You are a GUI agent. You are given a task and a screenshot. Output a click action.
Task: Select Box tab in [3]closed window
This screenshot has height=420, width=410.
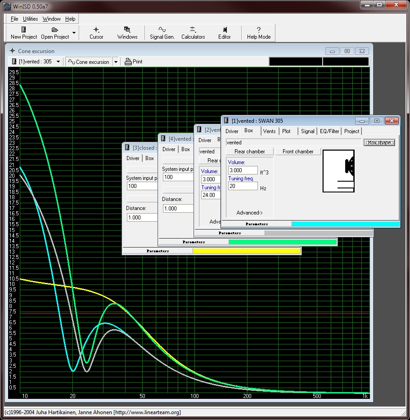pos(149,158)
